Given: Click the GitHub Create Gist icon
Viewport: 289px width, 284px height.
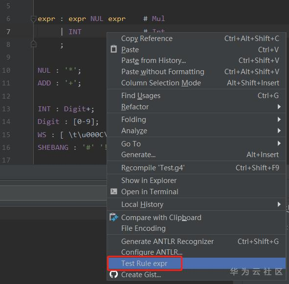Looking at the screenshot, I should tap(114, 274).
